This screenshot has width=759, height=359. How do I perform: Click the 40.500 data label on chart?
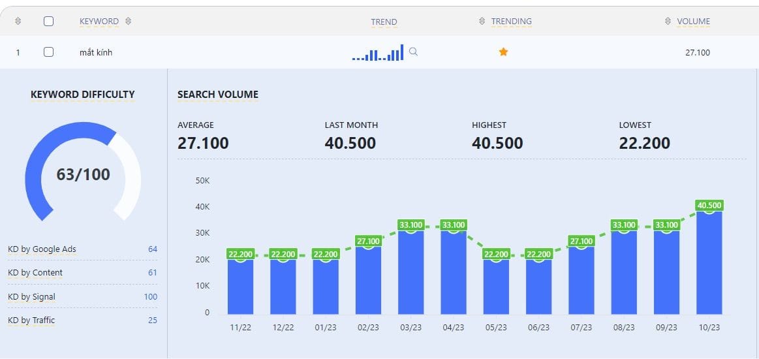pos(709,206)
